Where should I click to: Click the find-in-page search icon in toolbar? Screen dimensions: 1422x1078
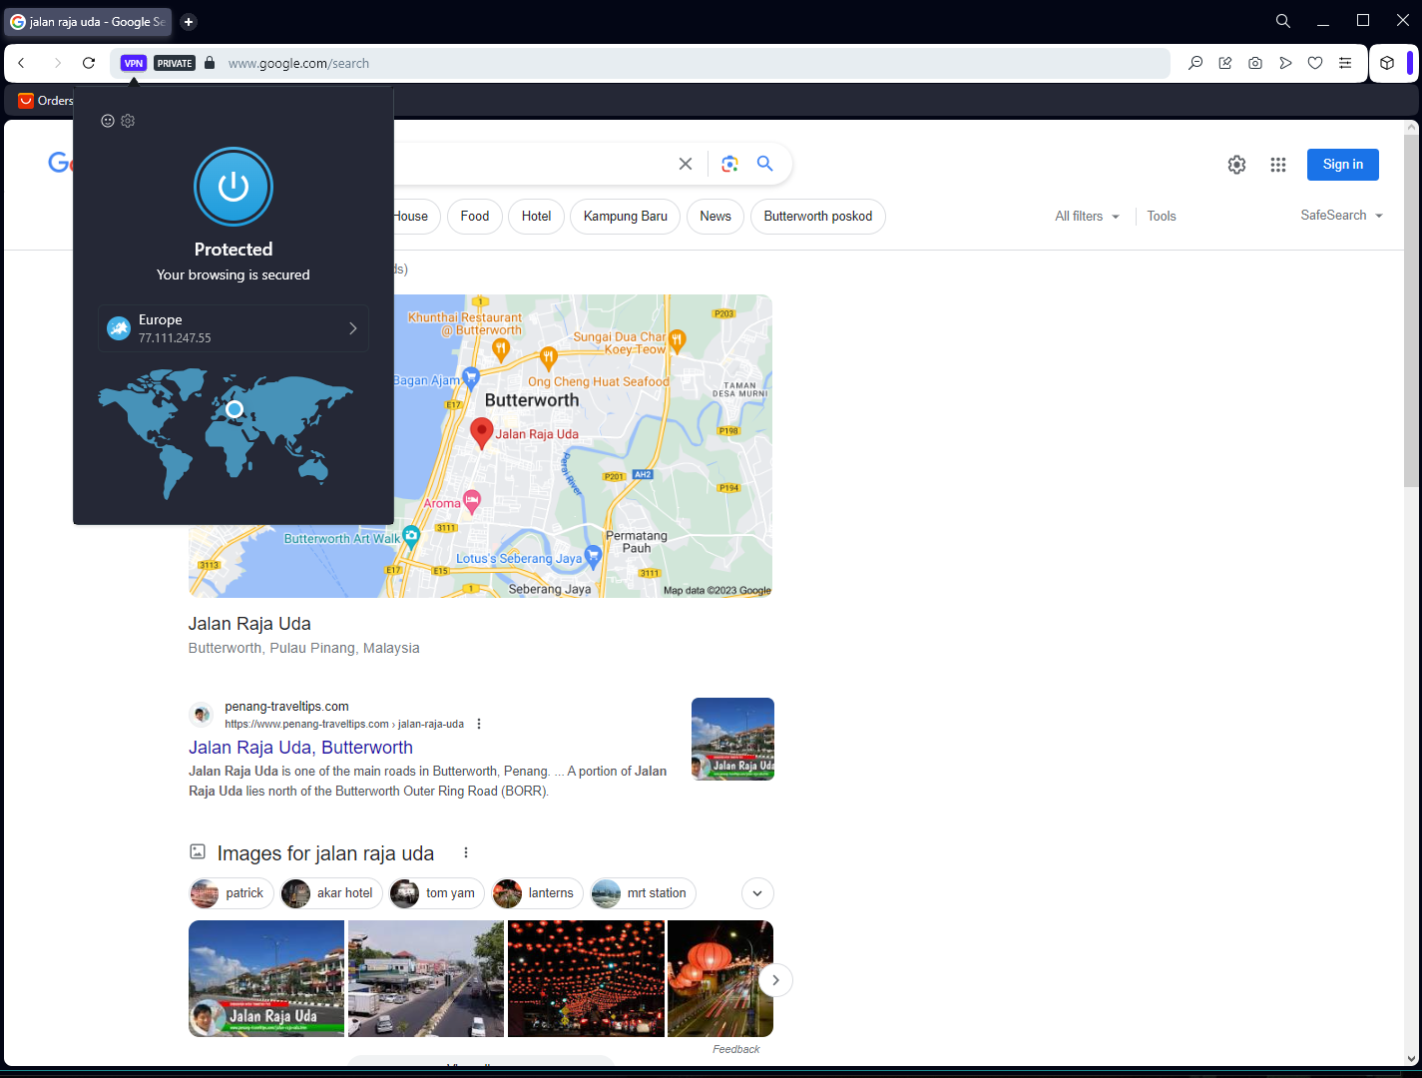pos(1195,63)
